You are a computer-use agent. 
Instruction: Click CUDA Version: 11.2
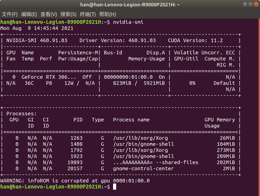click(x=195, y=40)
